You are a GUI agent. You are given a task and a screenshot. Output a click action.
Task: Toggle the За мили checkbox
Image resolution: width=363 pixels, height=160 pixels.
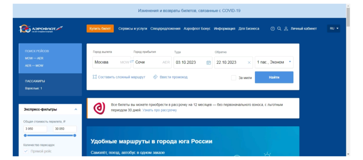pos(234,78)
